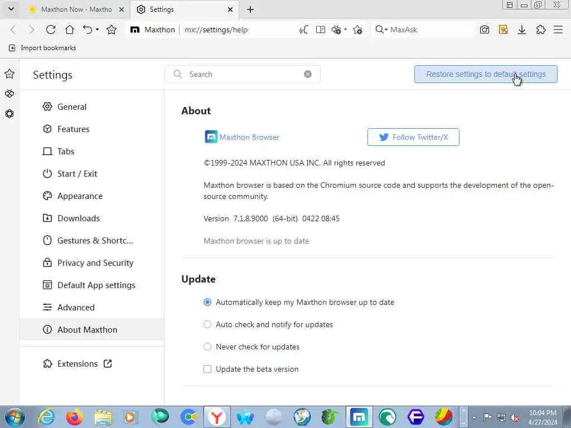Open the yellow Maxnote notes icon
The width and height of the screenshot is (571, 428).
tap(504, 30)
